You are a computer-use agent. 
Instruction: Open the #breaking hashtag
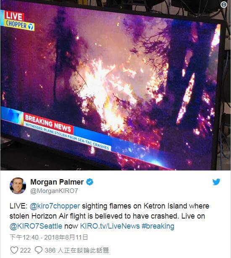158,226
